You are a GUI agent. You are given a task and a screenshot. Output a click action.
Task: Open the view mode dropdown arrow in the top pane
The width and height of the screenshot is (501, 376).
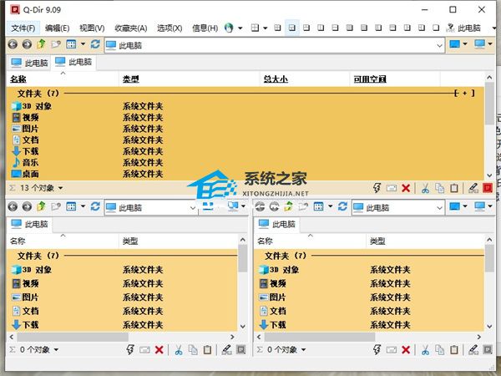[x=83, y=44]
